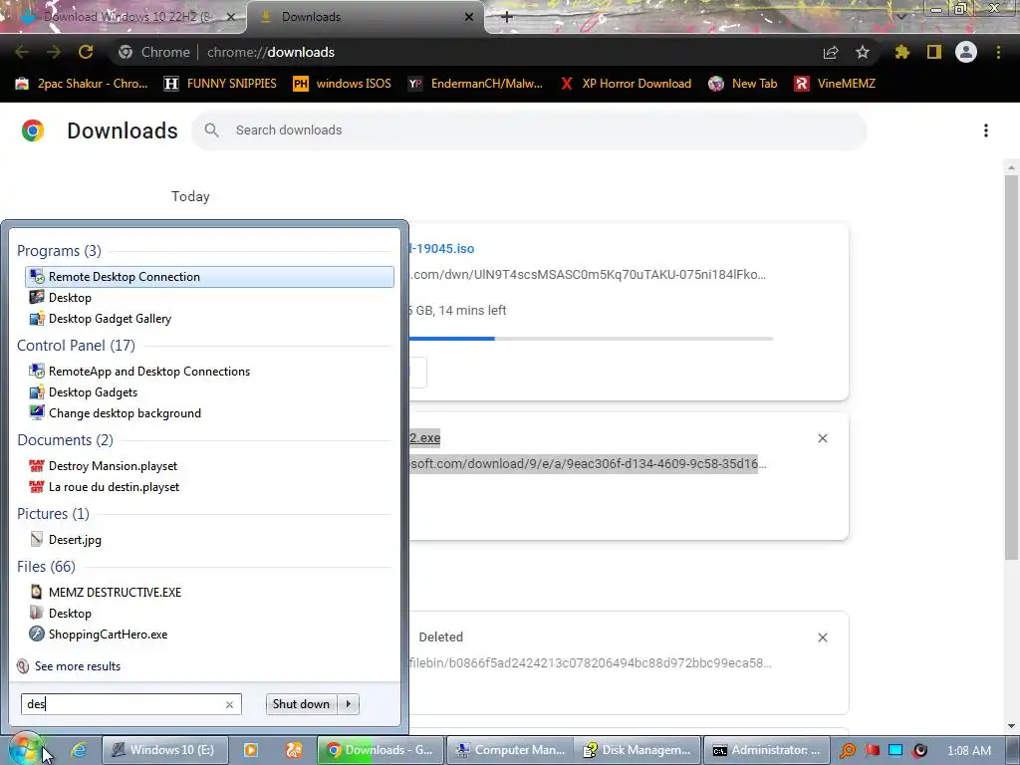Click the ISO download progress bar
1020x765 pixels.
[591, 339]
